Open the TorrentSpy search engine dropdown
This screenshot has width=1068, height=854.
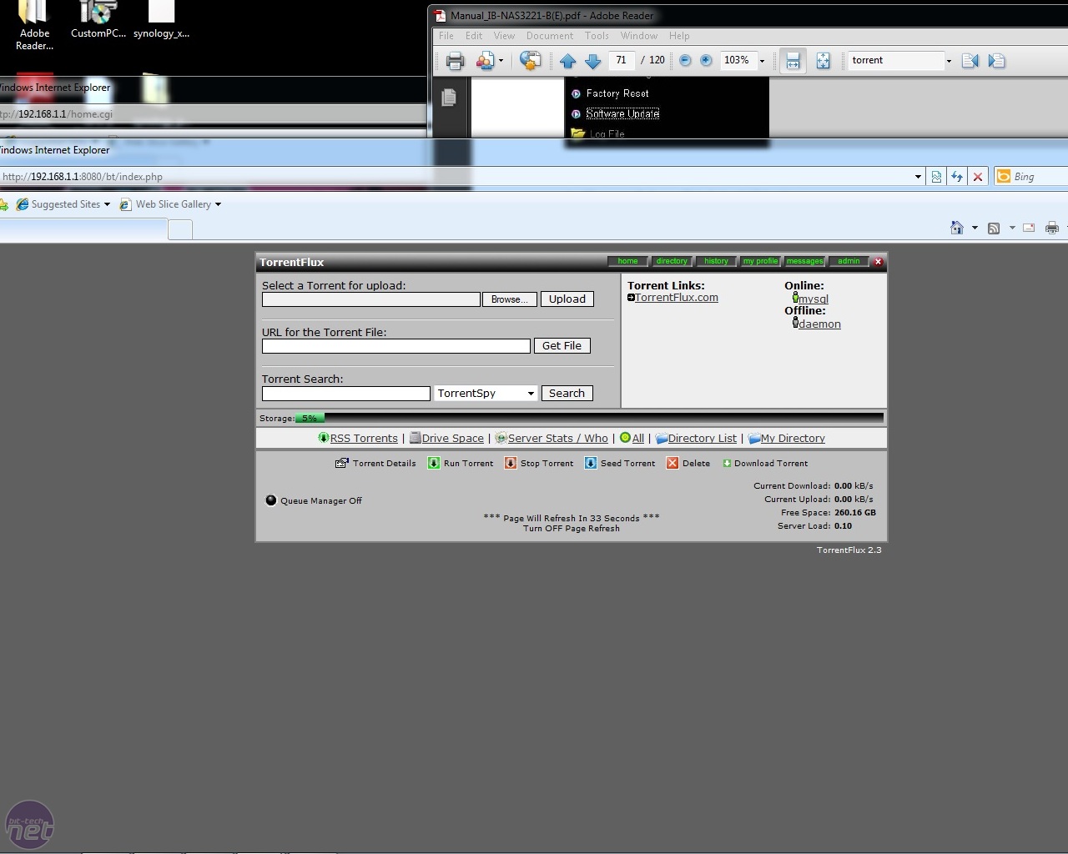point(486,393)
